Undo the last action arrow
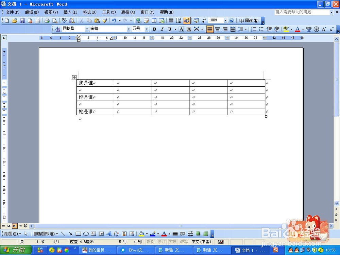 coord(114,21)
